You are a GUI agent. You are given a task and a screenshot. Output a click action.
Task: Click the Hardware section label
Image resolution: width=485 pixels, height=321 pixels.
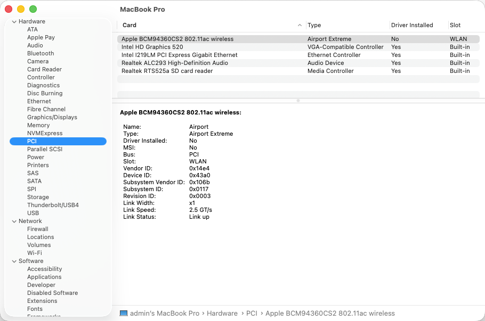tap(32, 22)
